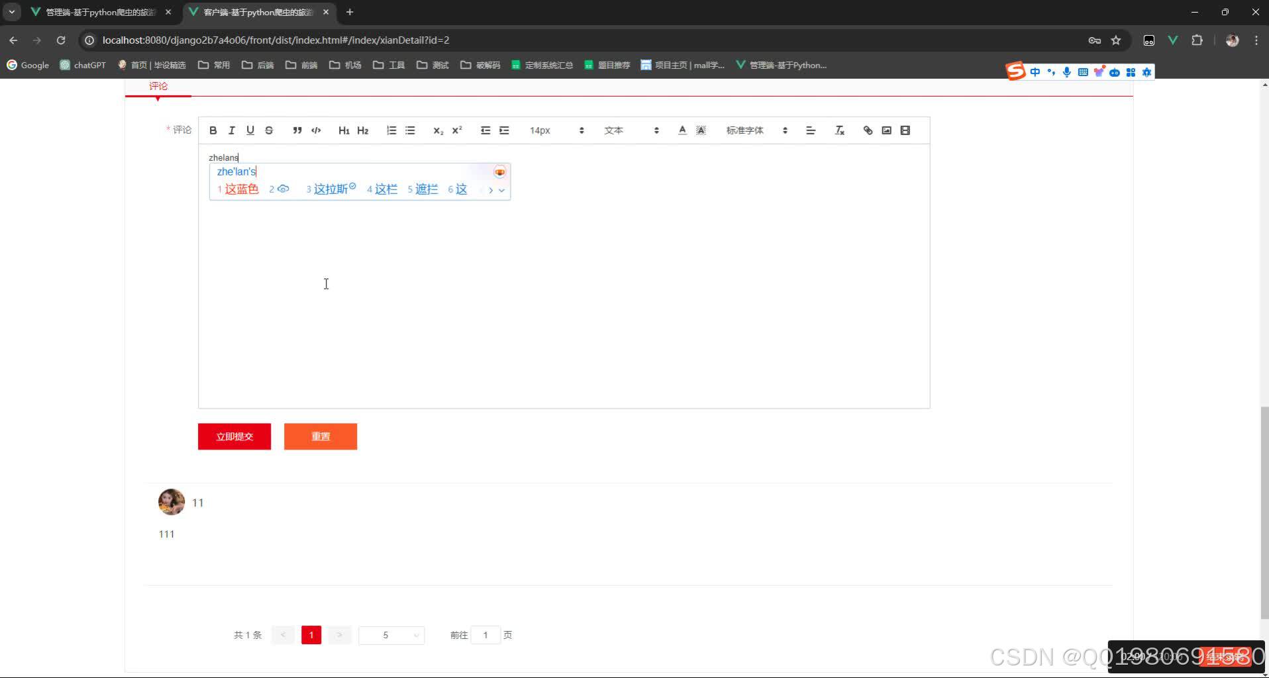The width and height of the screenshot is (1269, 678).
Task: Click the commenter avatar of user 11
Action: 172,502
